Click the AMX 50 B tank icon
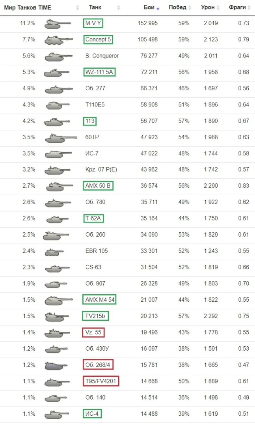 pyautogui.click(x=57, y=186)
